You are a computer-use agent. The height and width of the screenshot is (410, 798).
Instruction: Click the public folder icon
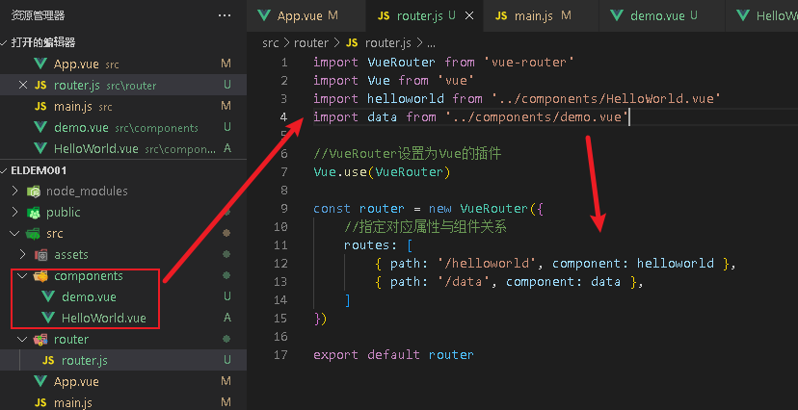[34, 212]
